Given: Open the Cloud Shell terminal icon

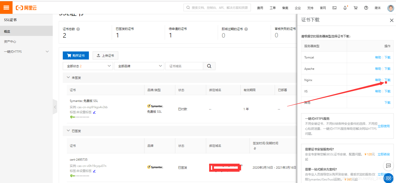Looking at the screenshot, I should point(334,8).
